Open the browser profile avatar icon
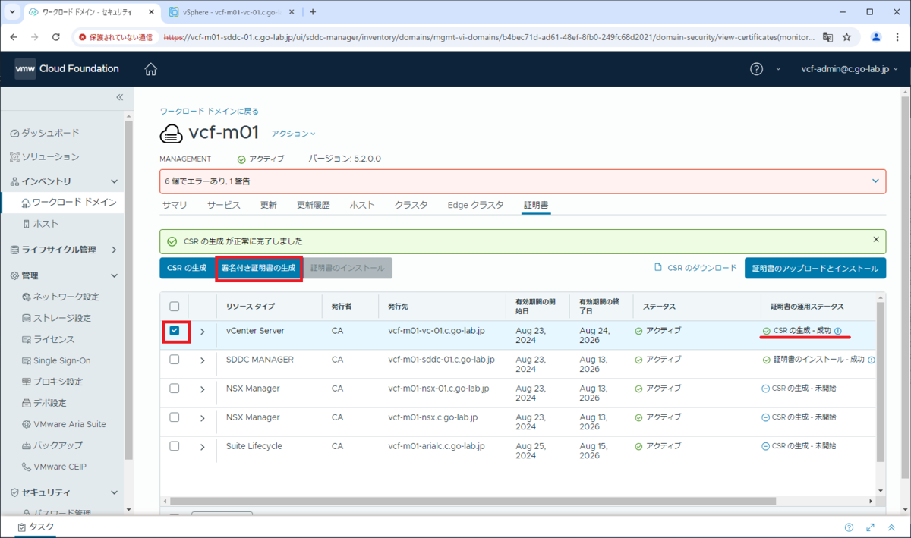The height and width of the screenshot is (538, 911). (876, 36)
